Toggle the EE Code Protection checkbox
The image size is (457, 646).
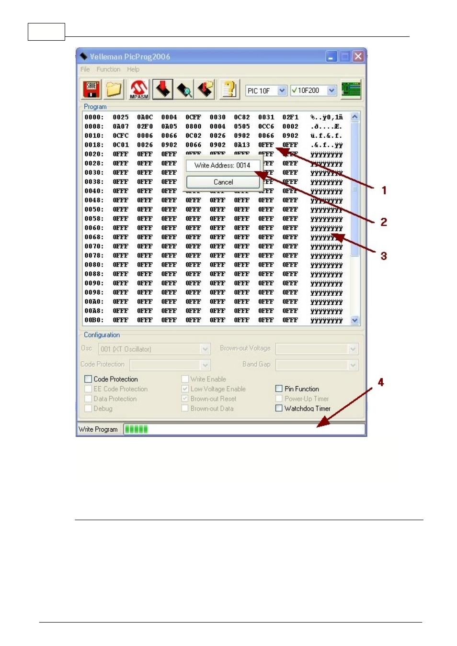click(x=88, y=389)
